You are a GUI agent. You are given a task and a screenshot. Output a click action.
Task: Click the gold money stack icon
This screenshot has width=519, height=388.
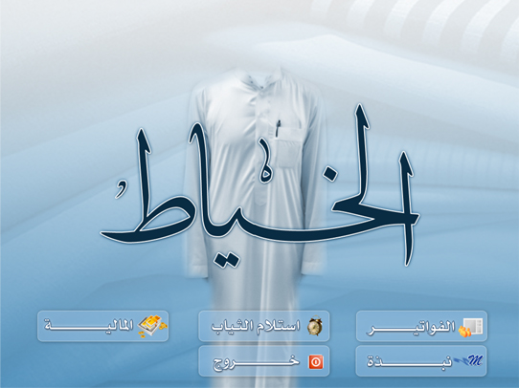click(152, 326)
